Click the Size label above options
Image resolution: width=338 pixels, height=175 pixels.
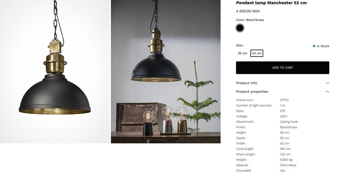click(x=239, y=45)
